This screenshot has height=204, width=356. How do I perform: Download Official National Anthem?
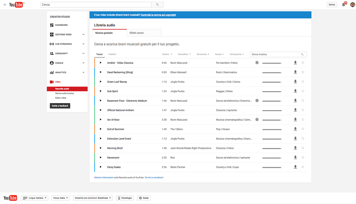coord(295,110)
